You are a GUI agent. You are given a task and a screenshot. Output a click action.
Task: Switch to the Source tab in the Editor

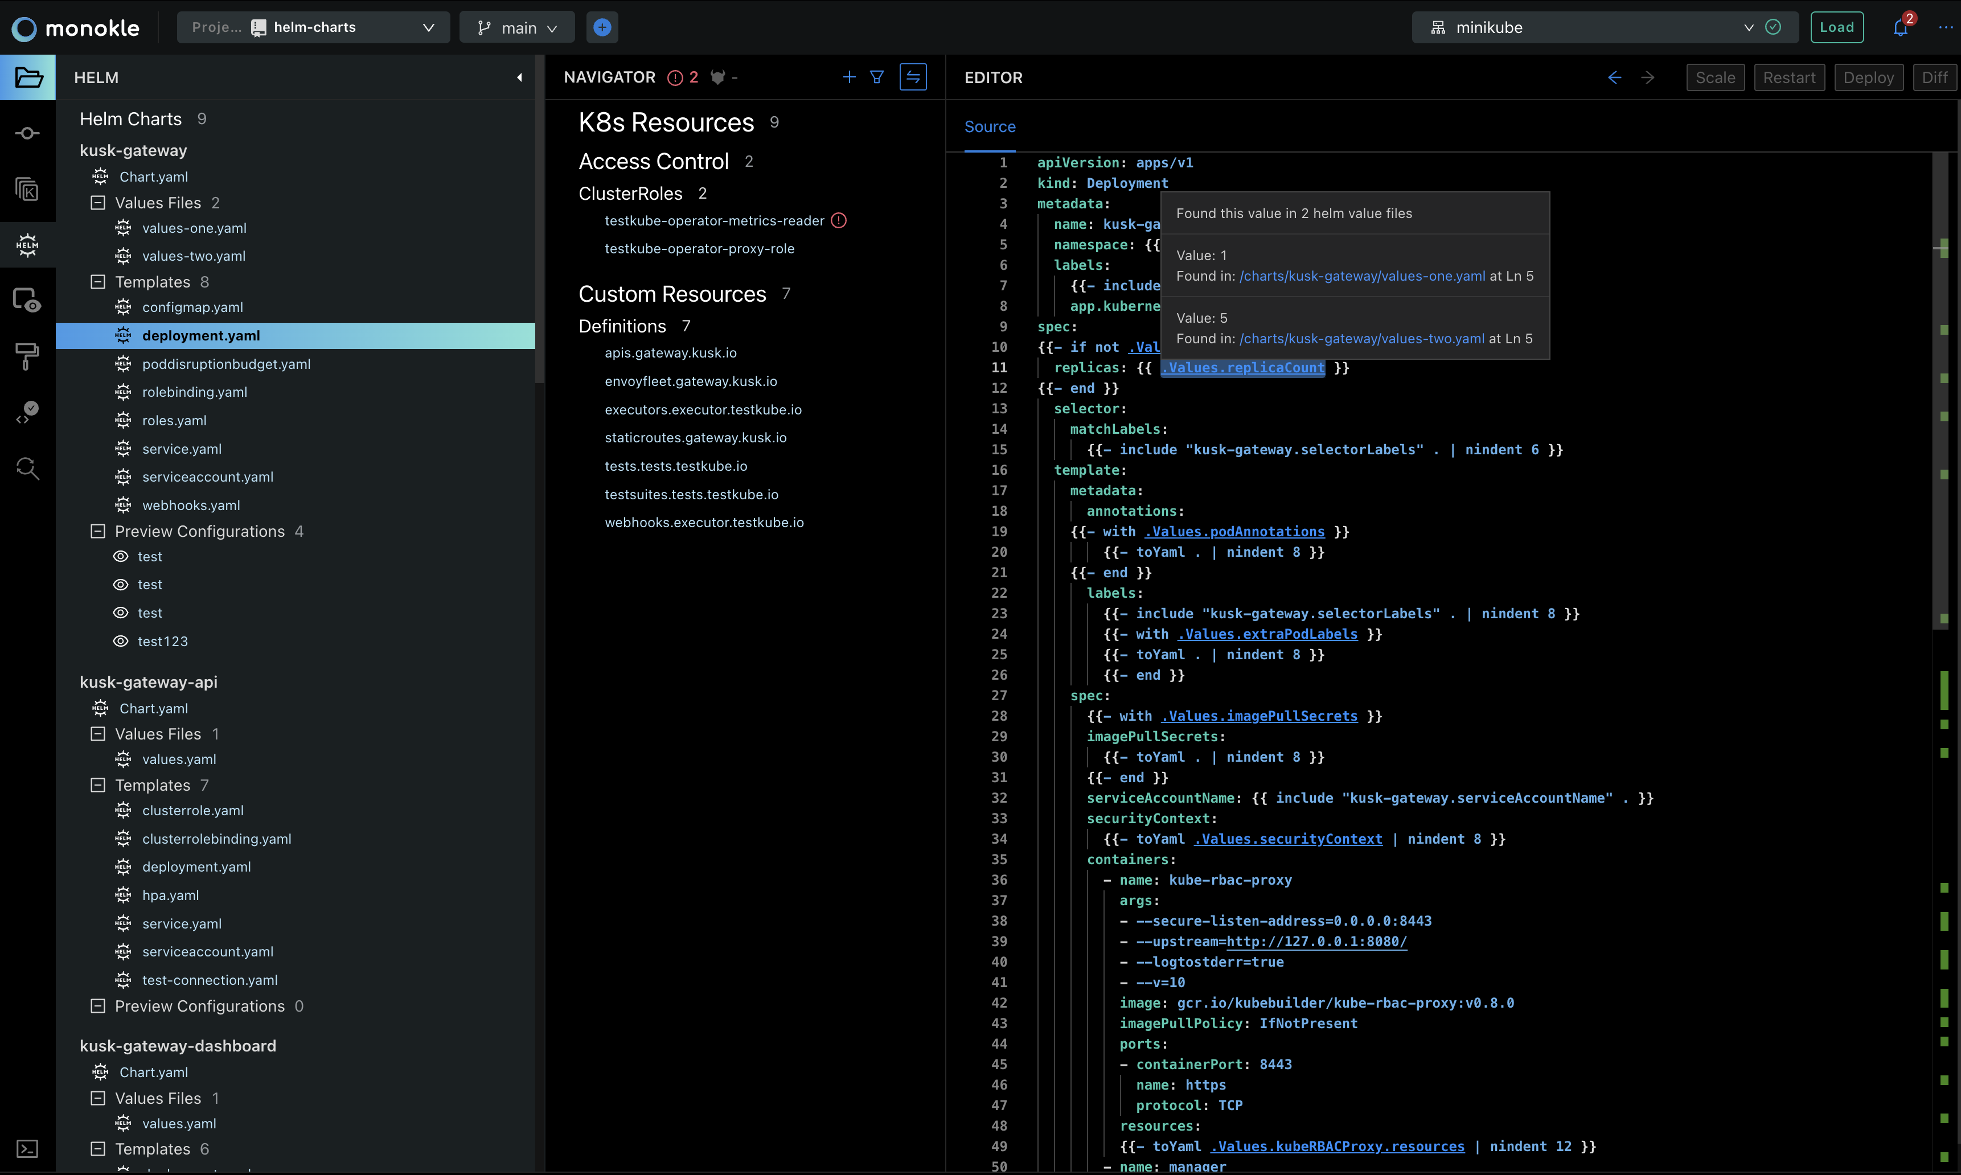(x=990, y=127)
